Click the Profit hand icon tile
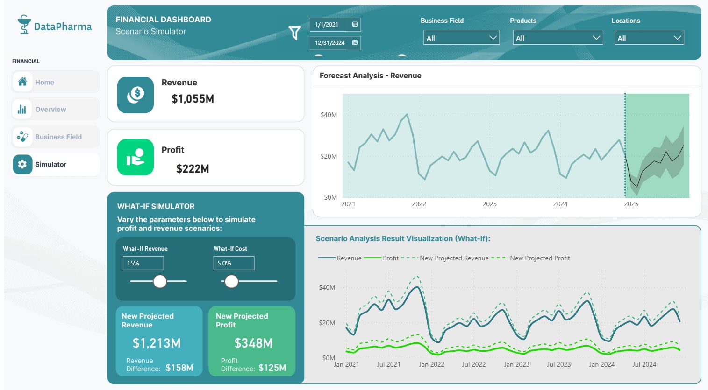Screen dimensions: 708x390 (x=136, y=157)
